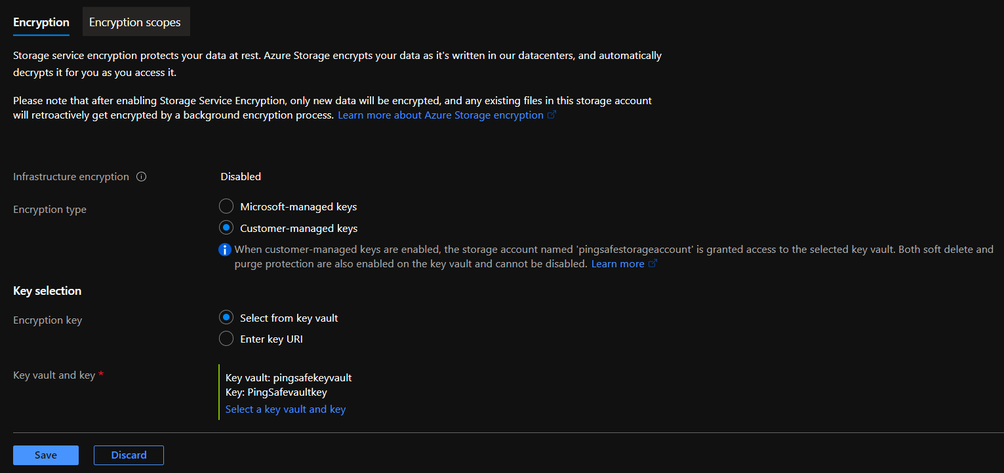Click Select a key vault and key link
The height and width of the screenshot is (473, 1004).
point(285,409)
